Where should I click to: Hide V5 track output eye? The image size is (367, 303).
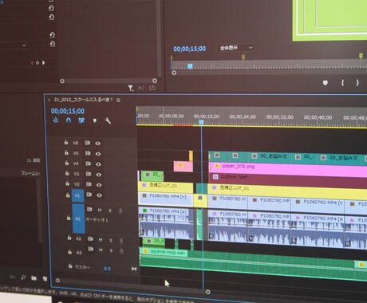[98, 154]
